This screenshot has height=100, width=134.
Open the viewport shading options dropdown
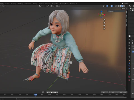[126, 6]
